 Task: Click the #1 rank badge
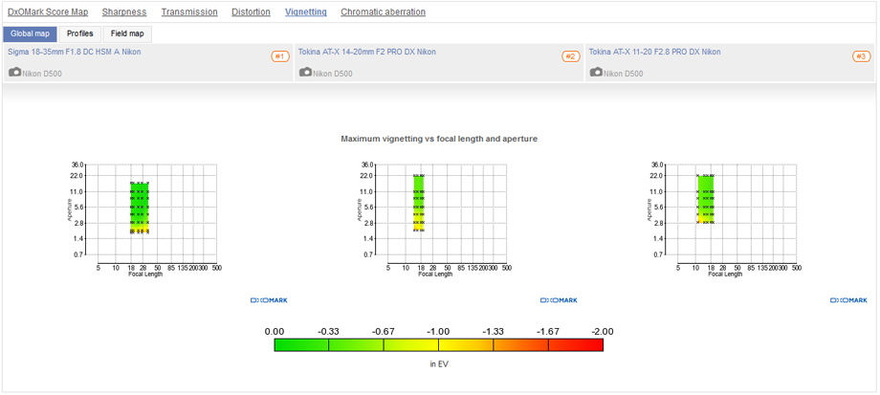coord(280,56)
